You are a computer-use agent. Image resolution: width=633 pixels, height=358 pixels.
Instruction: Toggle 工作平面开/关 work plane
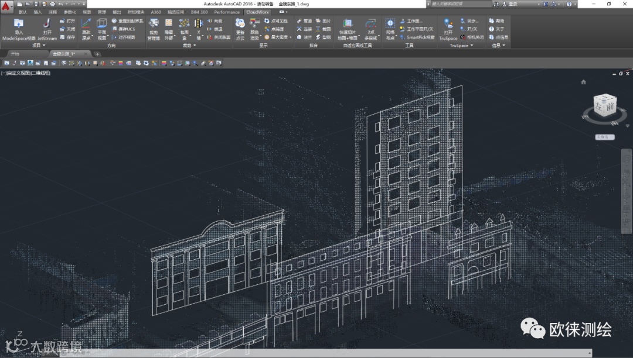[417, 29]
